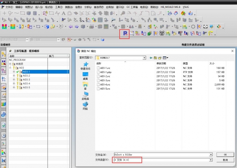Select the A03-3 program in navigator
The width and height of the screenshot is (237, 168).
tap(26, 80)
